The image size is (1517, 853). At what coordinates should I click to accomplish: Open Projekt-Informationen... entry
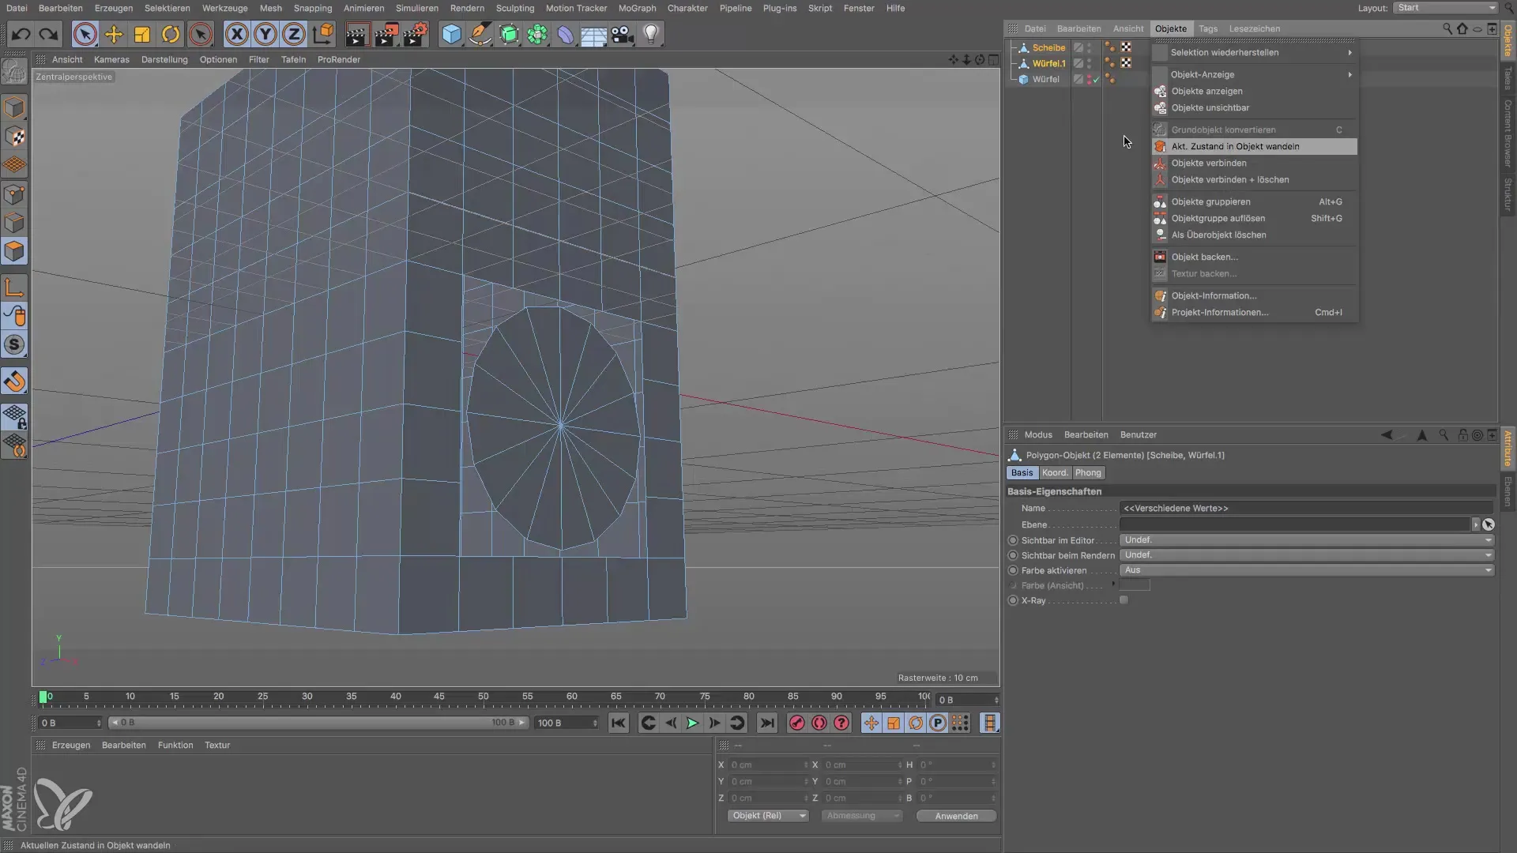[x=1255, y=312]
